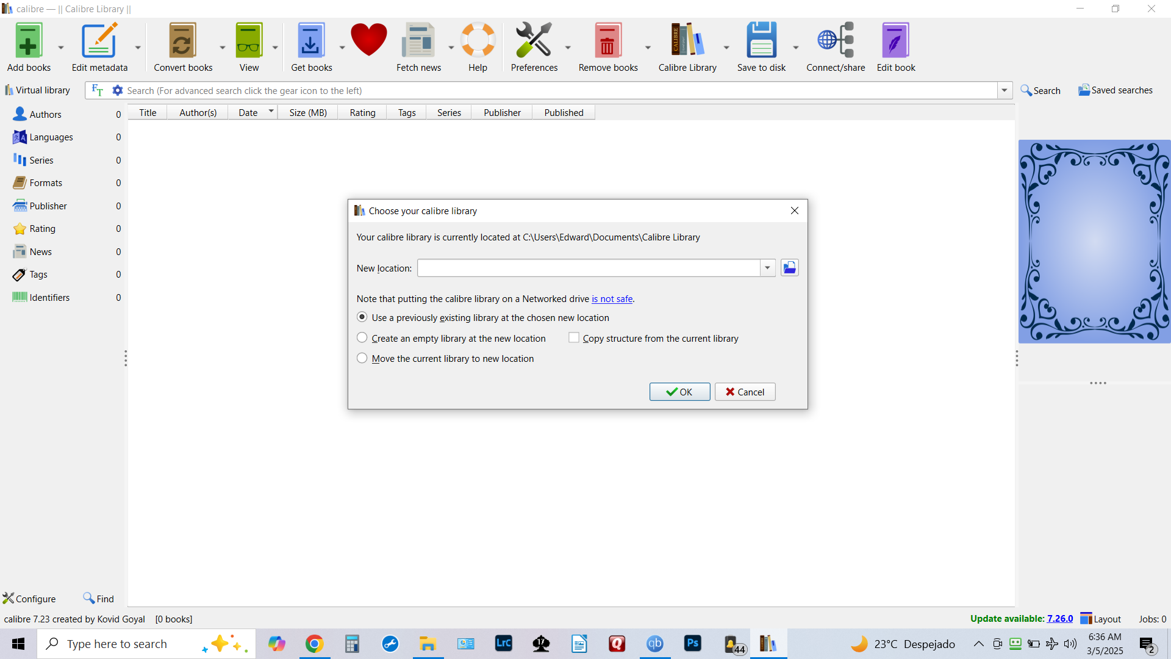Browse for folder using blue folder icon
The width and height of the screenshot is (1171, 659).
pyautogui.click(x=789, y=268)
